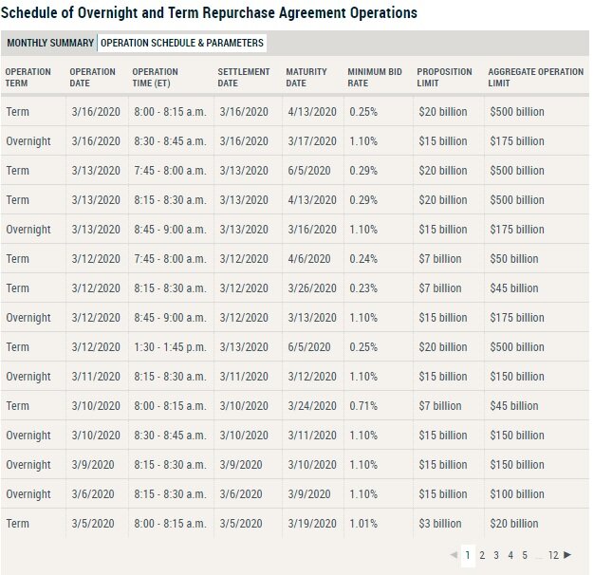The width and height of the screenshot is (594, 575).
Task: Click the 1.01% minimum bid rate cell
Action: (x=364, y=524)
